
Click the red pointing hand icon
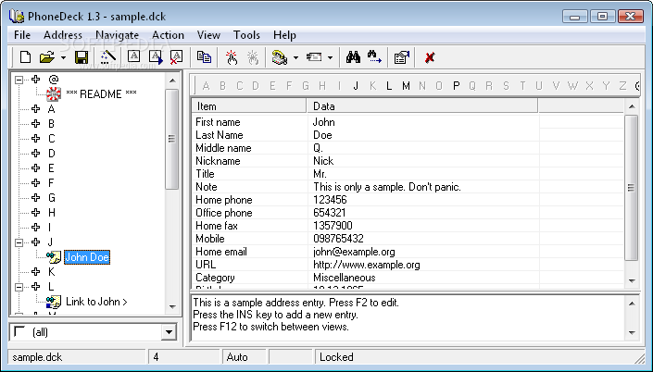click(232, 57)
